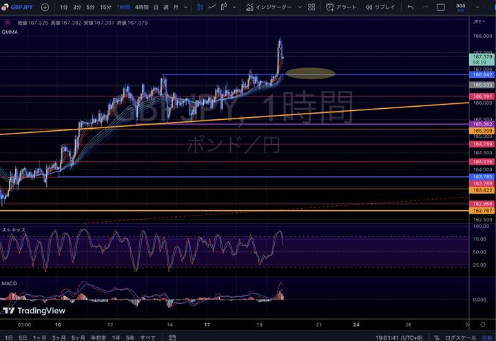Undo the last chart action
The image size is (496, 341).
[411, 7]
